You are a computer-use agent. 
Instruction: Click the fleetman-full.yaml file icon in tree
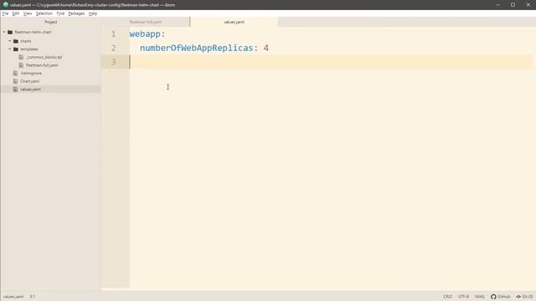pos(21,65)
